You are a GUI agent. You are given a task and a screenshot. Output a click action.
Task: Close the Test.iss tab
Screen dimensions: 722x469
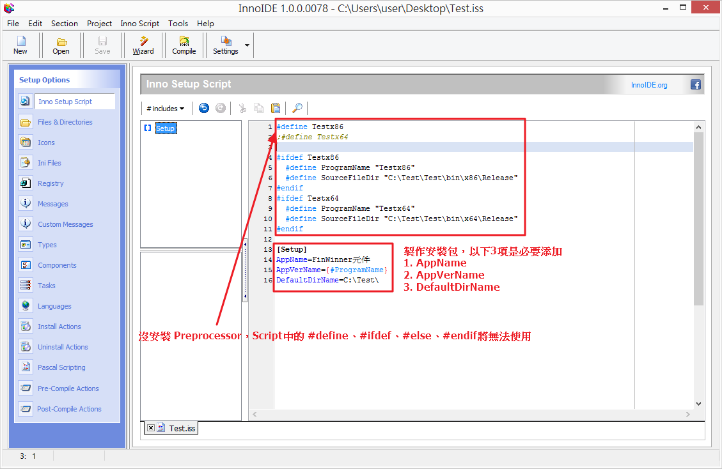click(151, 428)
